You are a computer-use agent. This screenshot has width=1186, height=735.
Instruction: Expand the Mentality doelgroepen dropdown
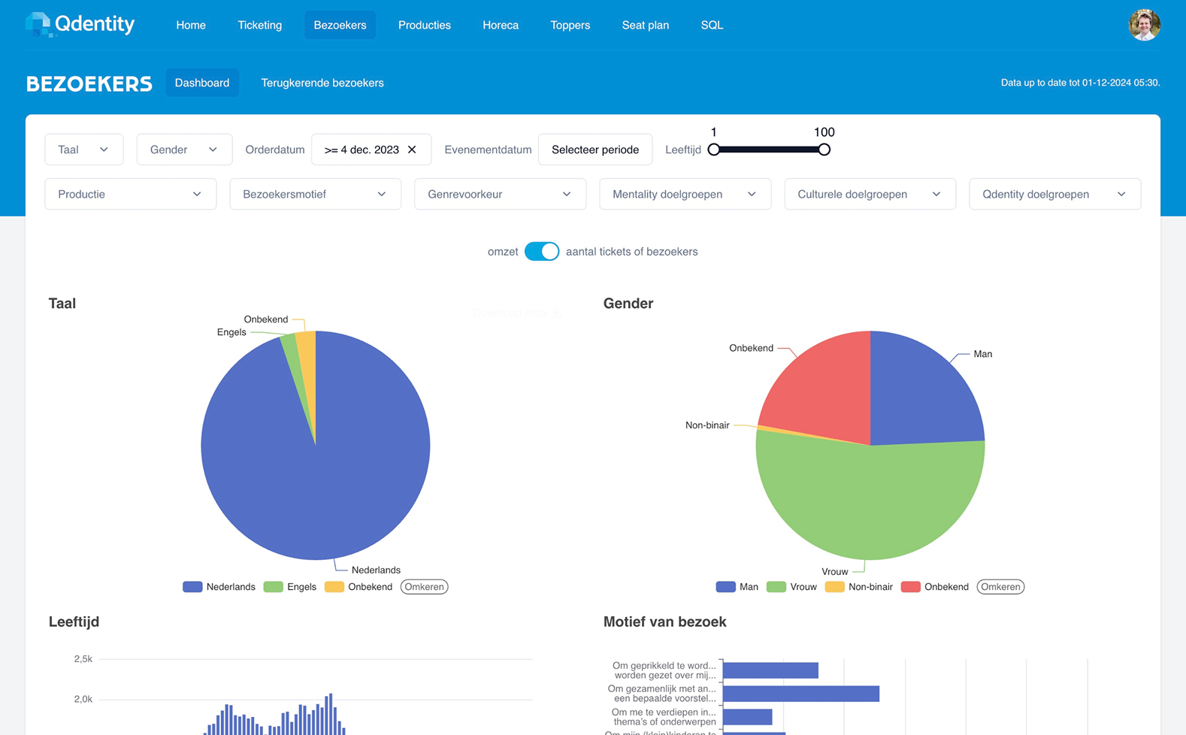coord(684,195)
